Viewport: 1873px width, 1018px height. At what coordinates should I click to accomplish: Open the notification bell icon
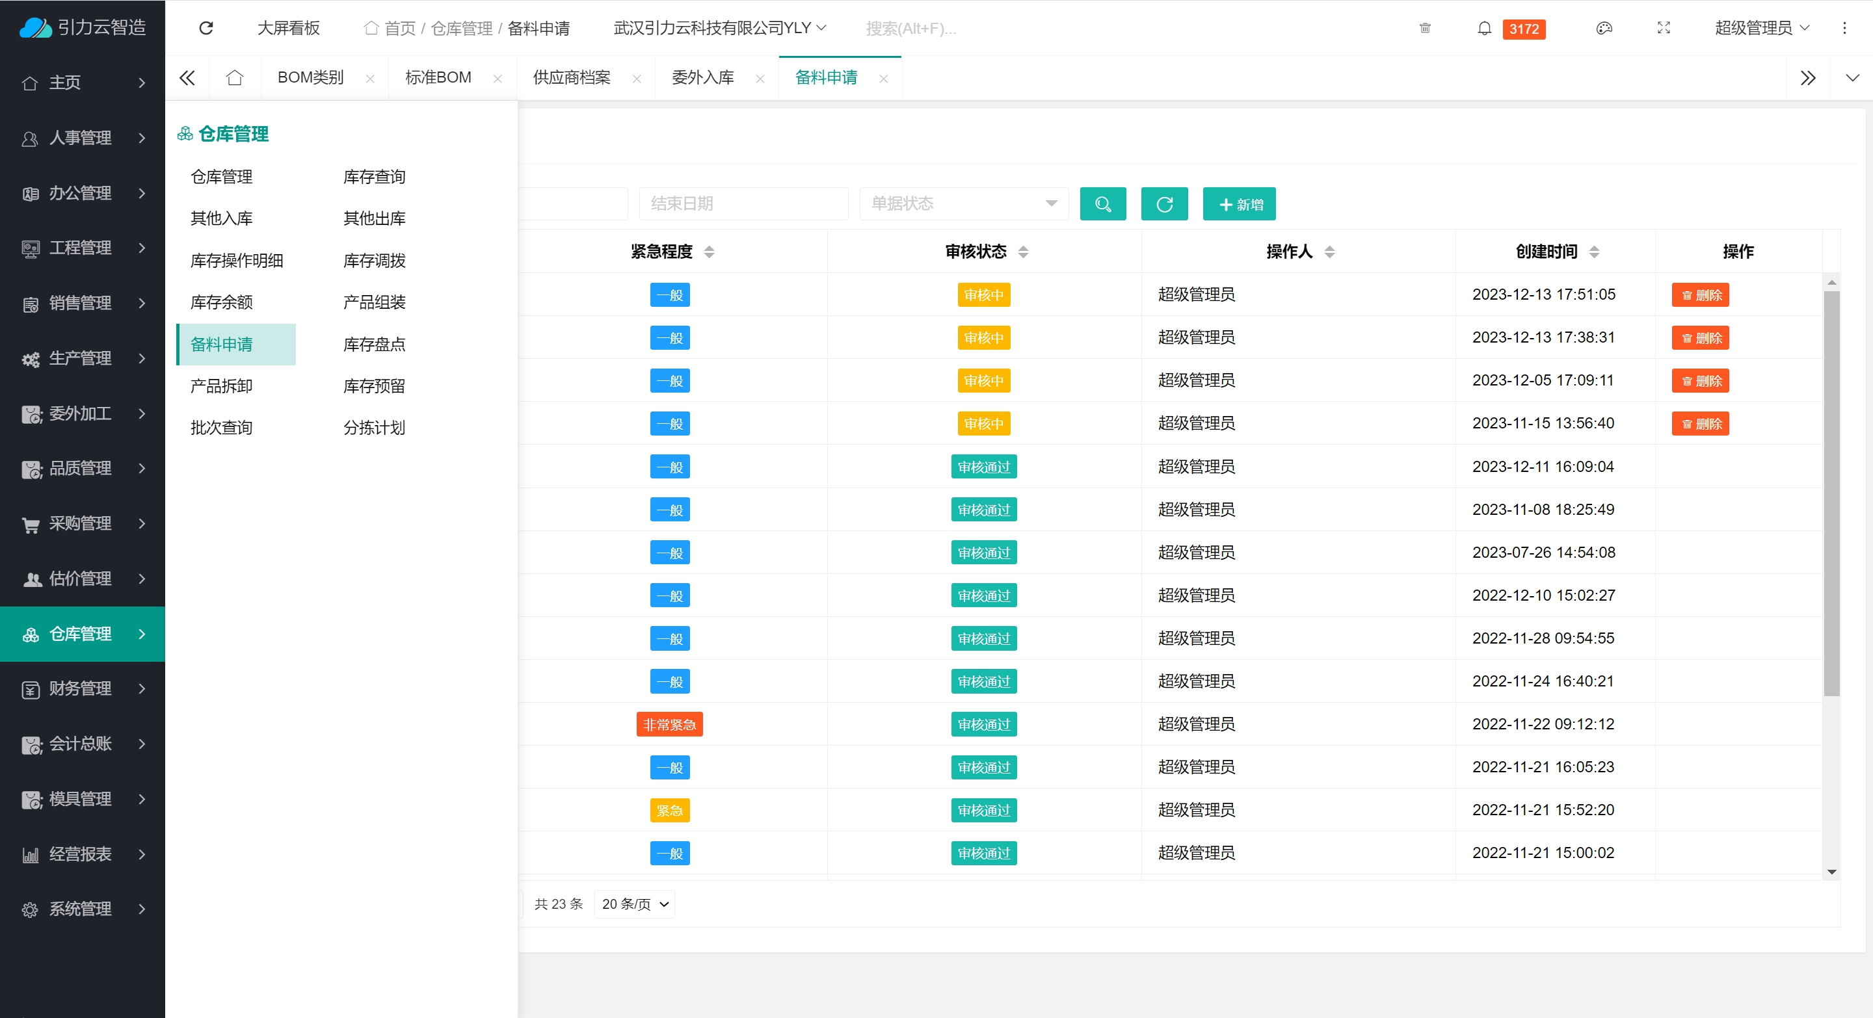[1484, 29]
